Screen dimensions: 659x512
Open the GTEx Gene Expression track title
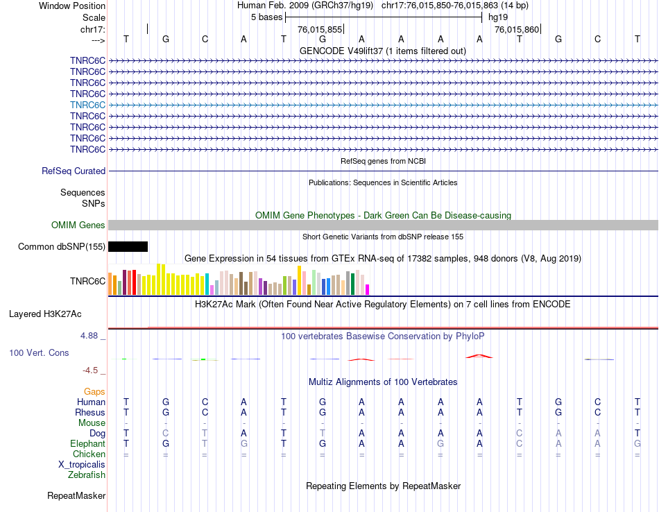(x=383, y=259)
